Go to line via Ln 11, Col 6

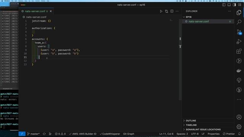[x=166, y=134]
